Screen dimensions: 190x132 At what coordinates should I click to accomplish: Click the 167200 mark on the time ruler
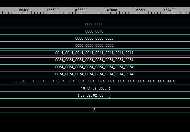[x=140, y=10]
